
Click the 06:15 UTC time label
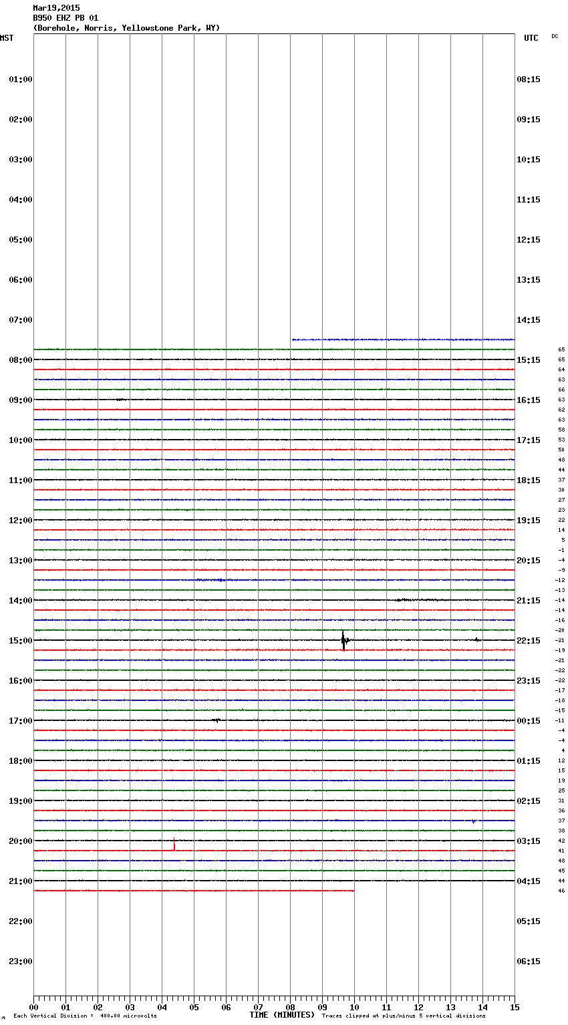click(x=529, y=962)
